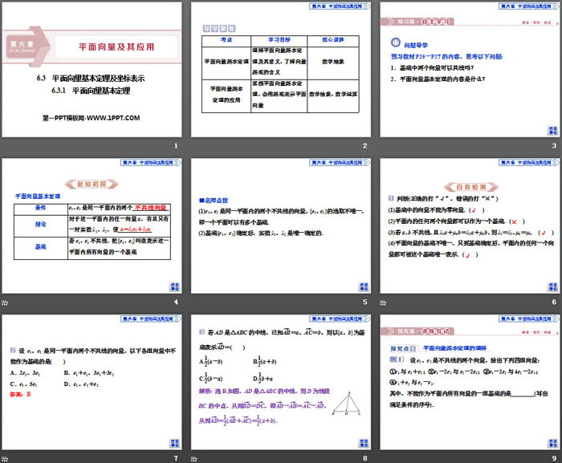Click 名师点拨 heading on slide 5

(x=214, y=201)
